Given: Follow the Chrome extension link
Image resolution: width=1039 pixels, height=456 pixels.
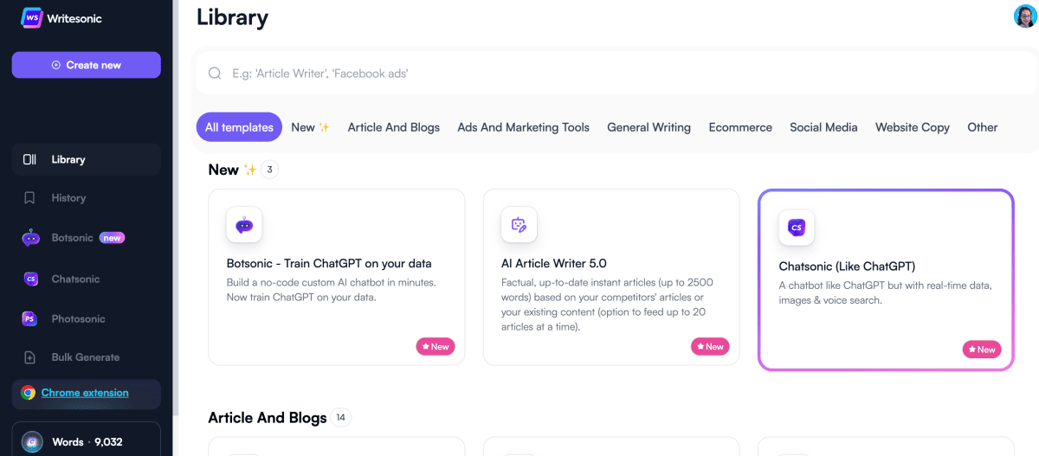Looking at the screenshot, I should [x=85, y=393].
